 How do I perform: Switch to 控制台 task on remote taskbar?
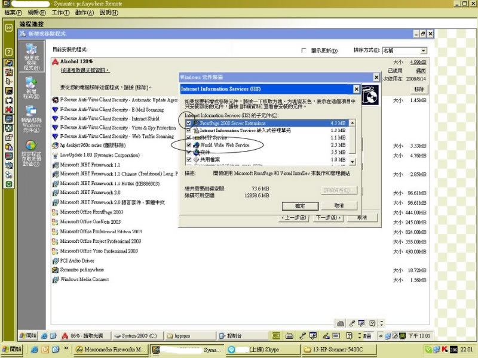(x=243, y=336)
